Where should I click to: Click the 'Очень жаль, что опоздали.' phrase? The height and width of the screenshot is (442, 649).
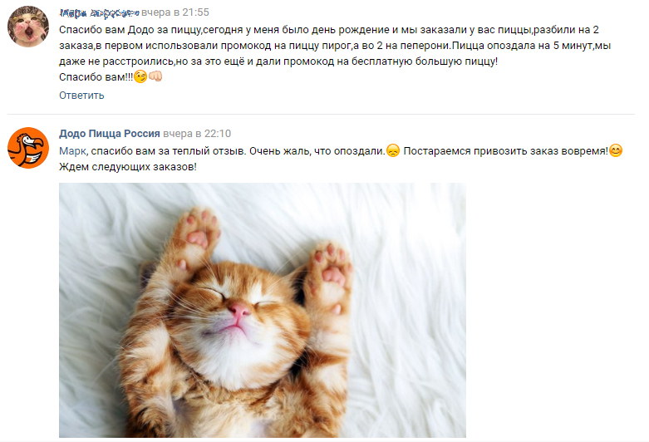point(317,151)
